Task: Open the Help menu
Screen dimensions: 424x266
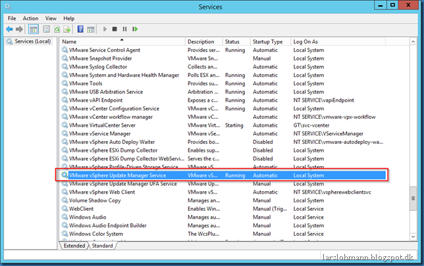Action: click(68, 18)
